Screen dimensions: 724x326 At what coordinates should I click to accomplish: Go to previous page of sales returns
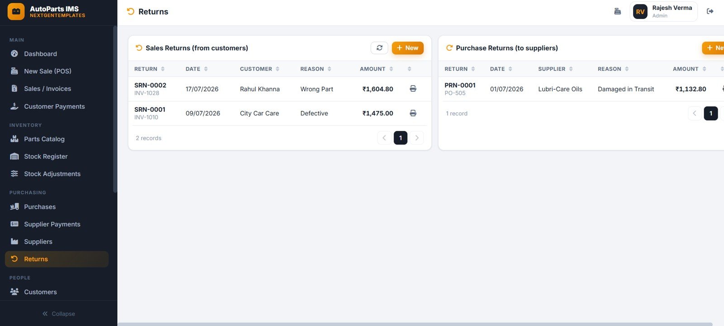384,138
